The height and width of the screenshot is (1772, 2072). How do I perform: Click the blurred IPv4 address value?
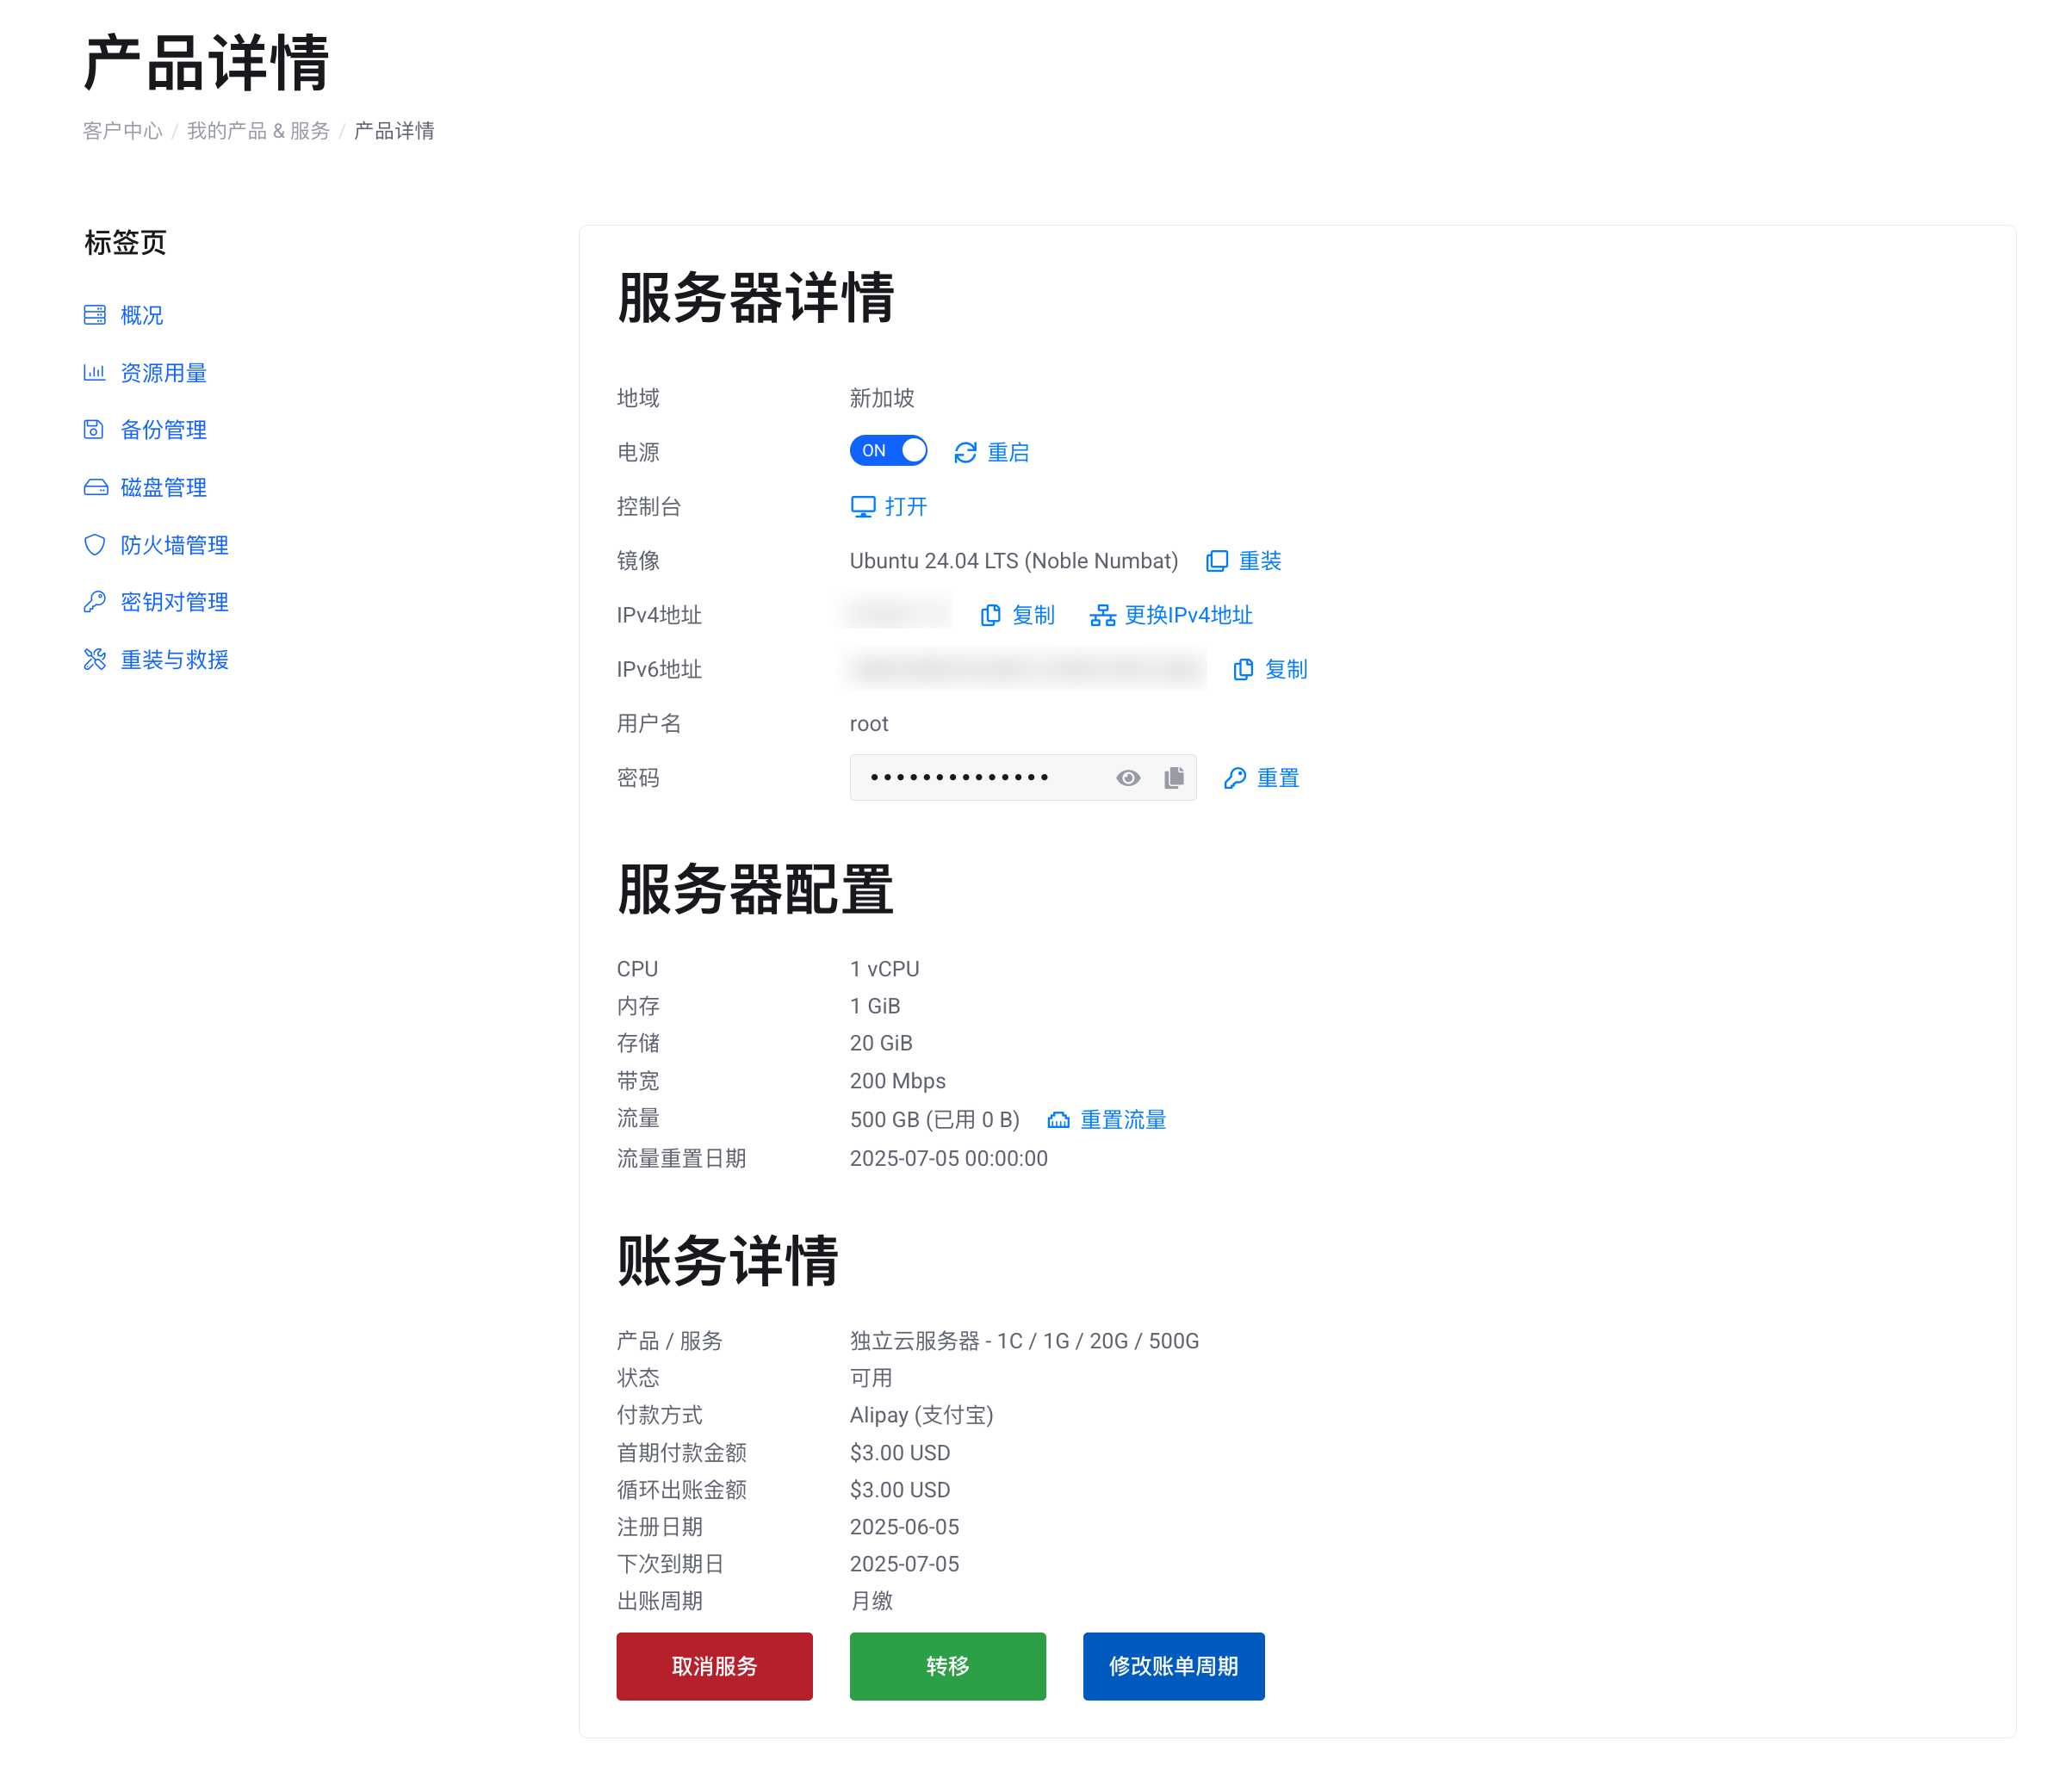tap(899, 613)
